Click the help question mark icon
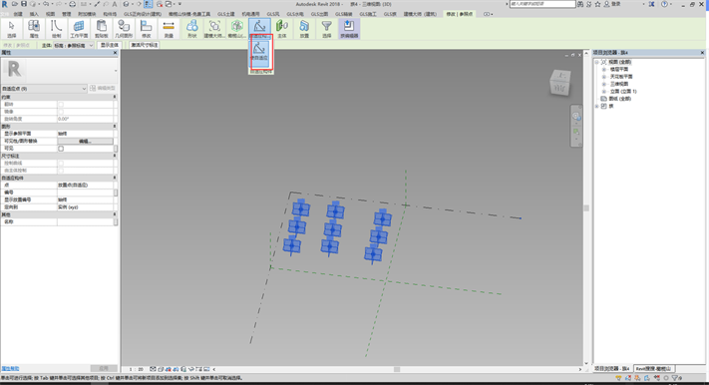The width and height of the screenshot is (709, 385). pos(664,4)
